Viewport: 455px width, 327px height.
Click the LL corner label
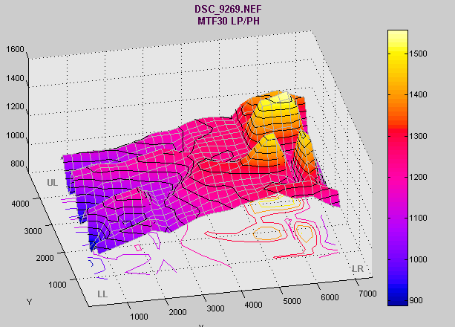[x=103, y=294]
